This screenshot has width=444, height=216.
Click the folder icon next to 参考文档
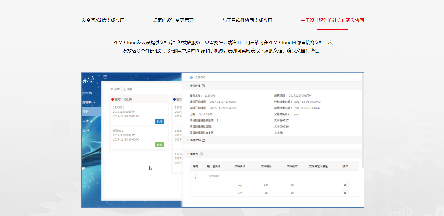204,140
